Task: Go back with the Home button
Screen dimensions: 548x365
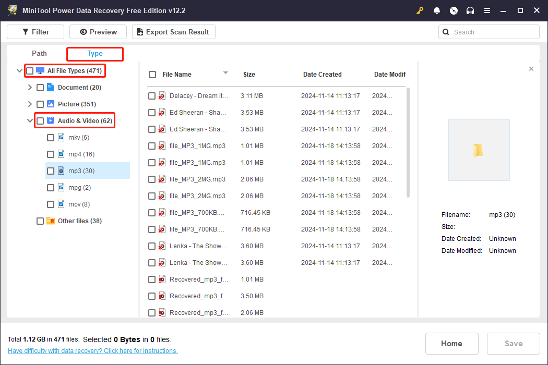Action: click(x=451, y=344)
